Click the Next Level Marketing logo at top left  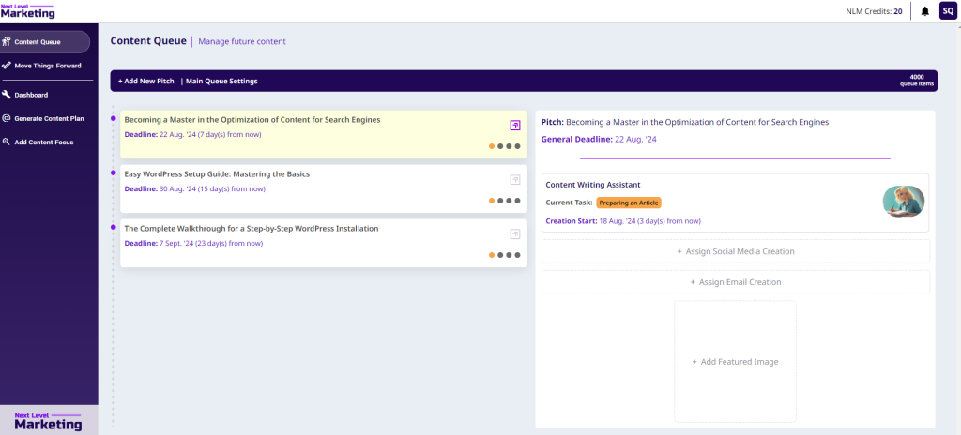tap(27, 10)
